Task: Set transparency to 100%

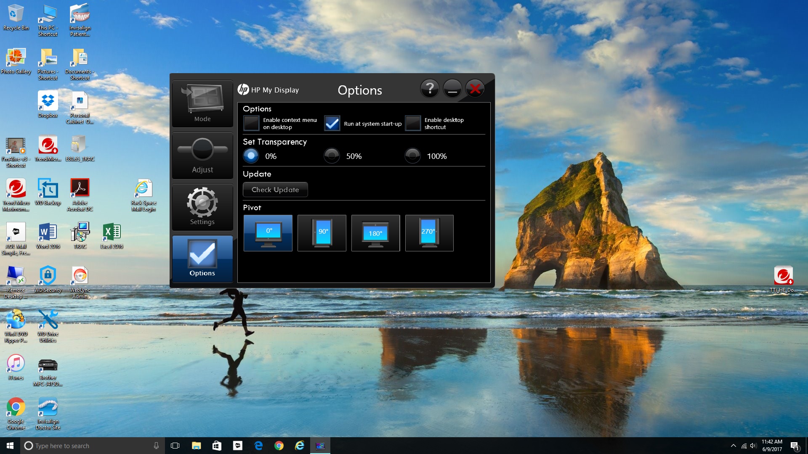Action: pos(412,156)
